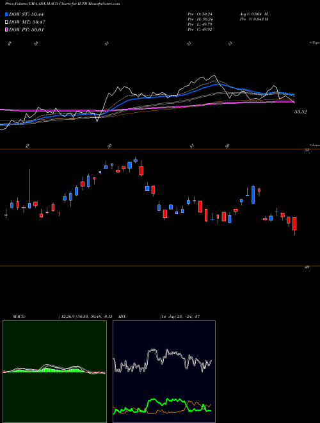Click the 'Avg V: 0.004 M' value
The width and height of the screenshot is (320, 423).
click(x=253, y=14)
